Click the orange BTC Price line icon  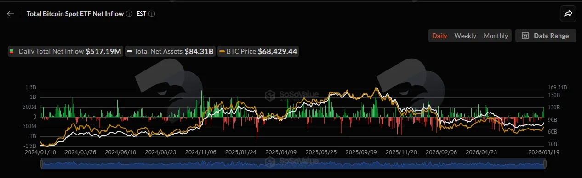[222, 51]
